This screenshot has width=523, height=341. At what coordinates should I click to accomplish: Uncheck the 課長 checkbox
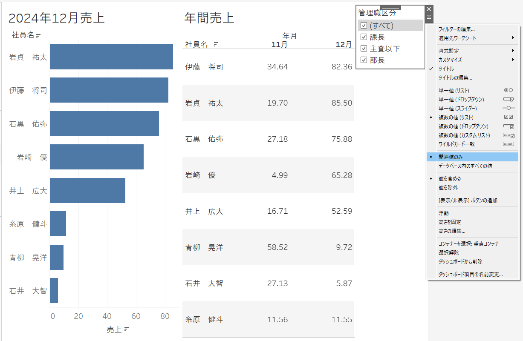pyautogui.click(x=364, y=37)
